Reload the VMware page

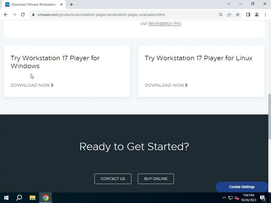click(x=23, y=15)
